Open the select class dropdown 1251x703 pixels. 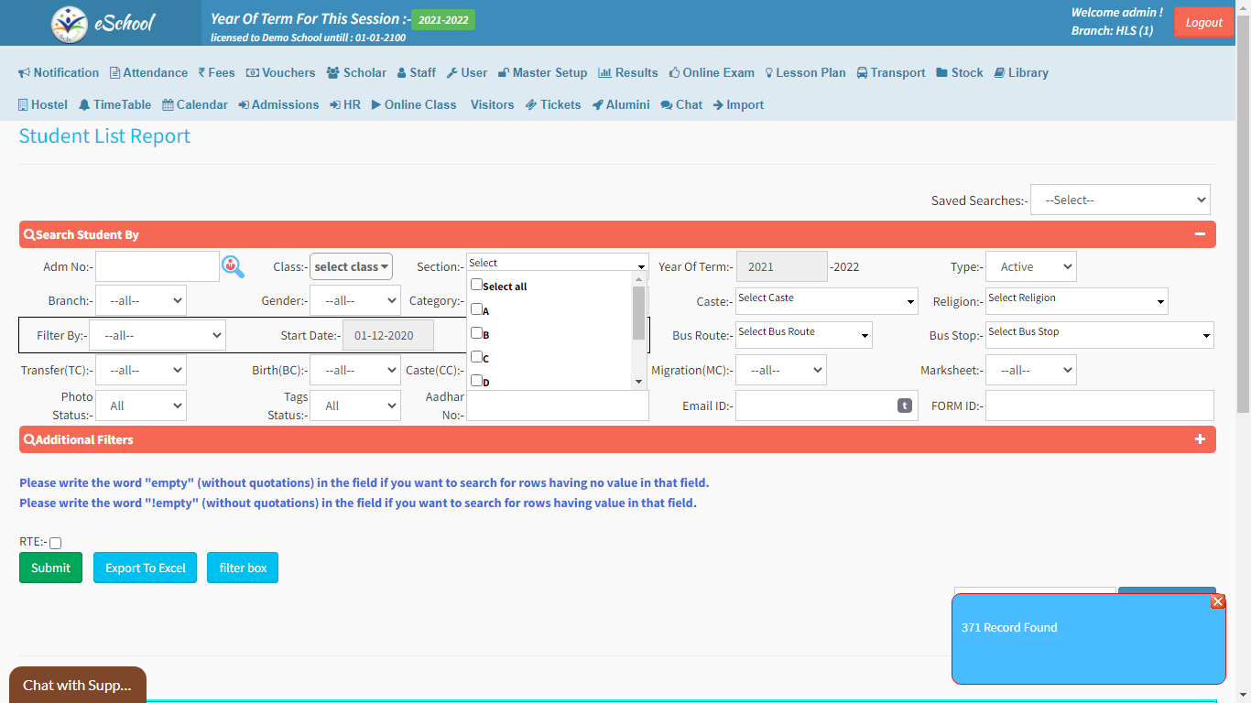pos(351,266)
